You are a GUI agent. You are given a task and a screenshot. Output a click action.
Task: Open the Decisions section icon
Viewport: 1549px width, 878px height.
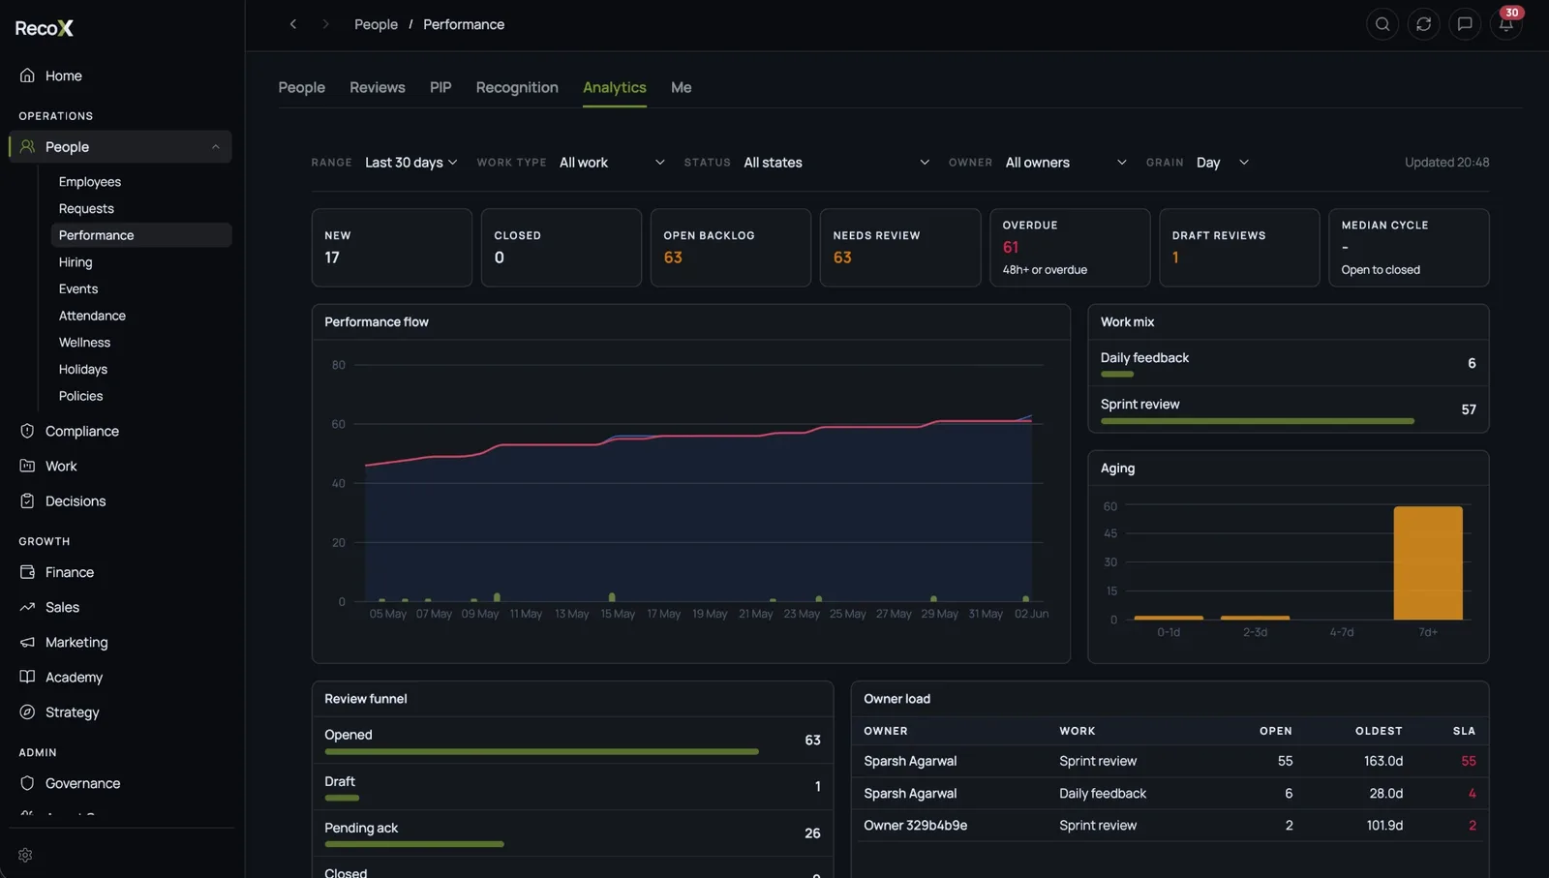[x=27, y=500]
